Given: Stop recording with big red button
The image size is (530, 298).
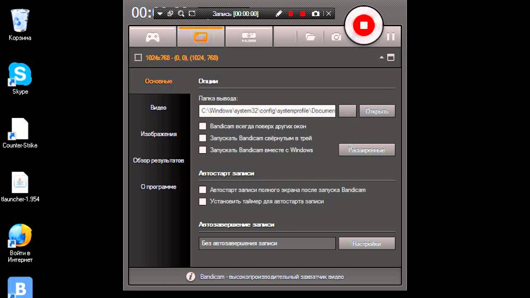Looking at the screenshot, I should point(364,25).
